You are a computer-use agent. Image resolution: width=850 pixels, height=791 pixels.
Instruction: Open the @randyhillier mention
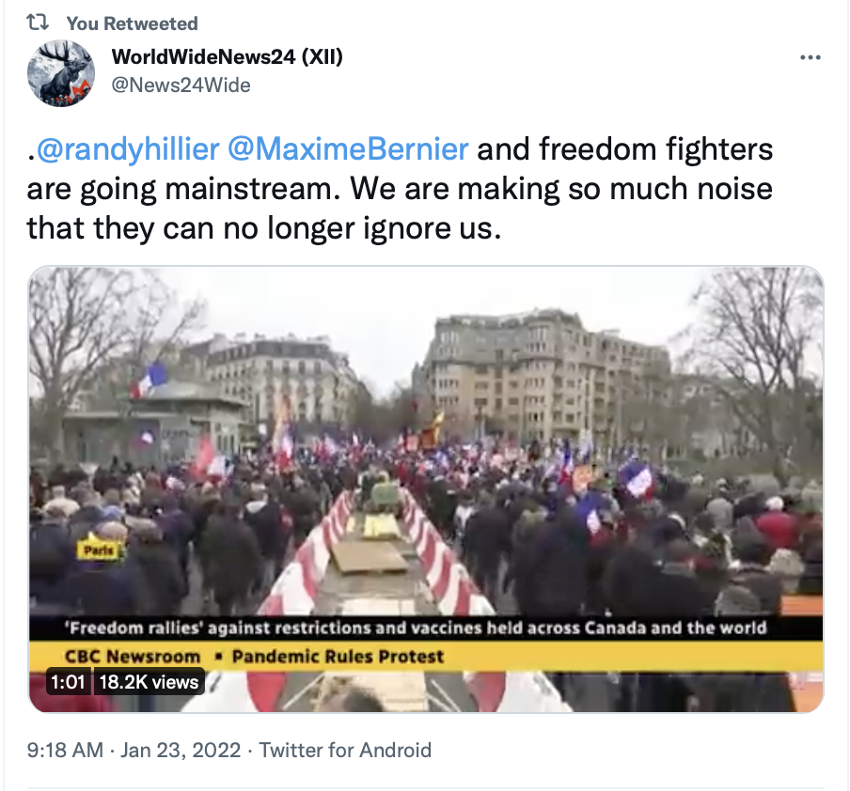pyautogui.click(x=128, y=149)
